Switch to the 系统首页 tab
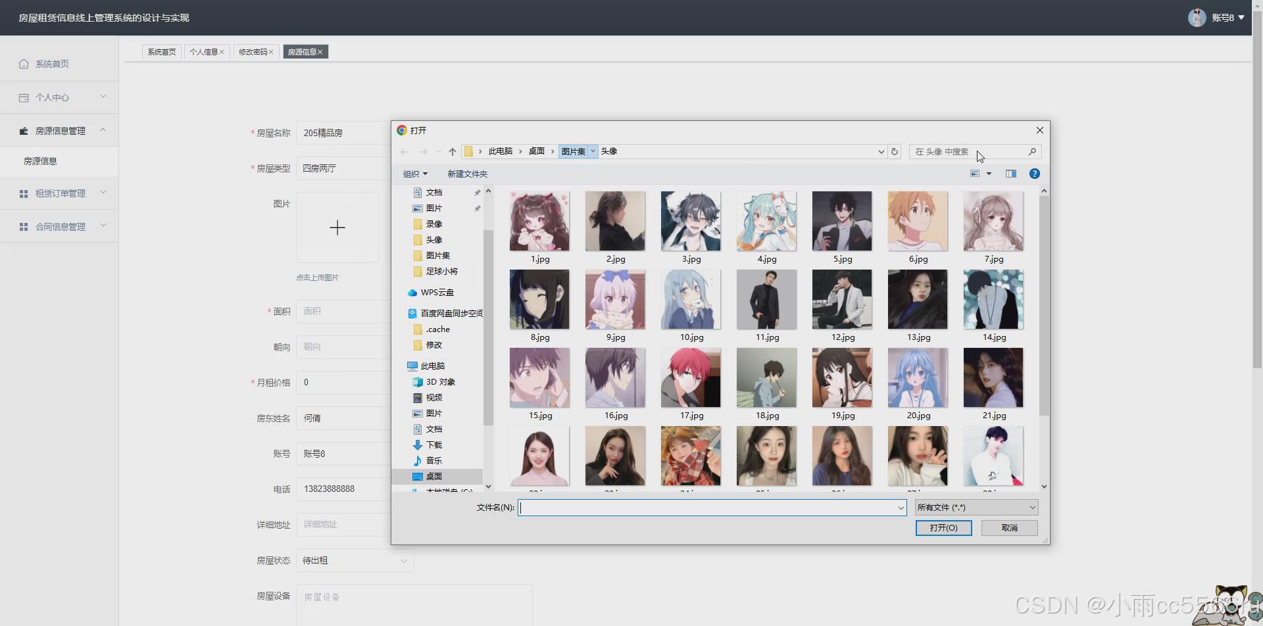Viewport: 1263px width, 626px height. click(162, 52)
